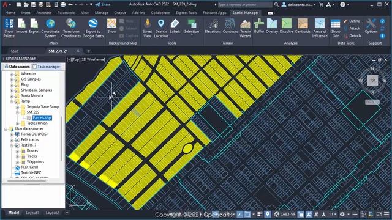Image resolution: width=392 pixels, height=220 pixels.
Task: Open the Home ribbon tab
Action: (10, 13)
